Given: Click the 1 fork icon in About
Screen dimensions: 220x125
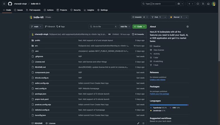Looking at the screenshot, I should tap(151, 65).
